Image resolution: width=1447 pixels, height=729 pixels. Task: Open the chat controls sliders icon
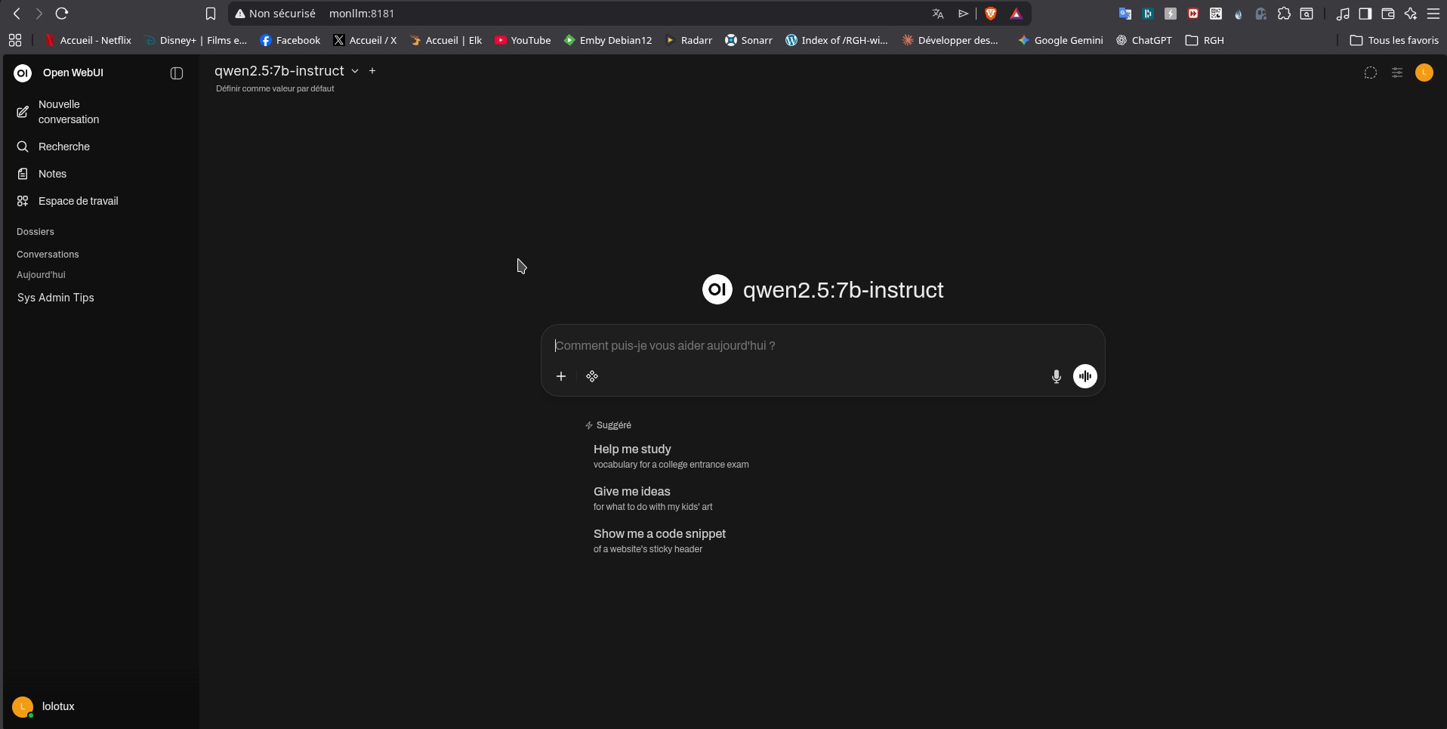[1397, 73]
